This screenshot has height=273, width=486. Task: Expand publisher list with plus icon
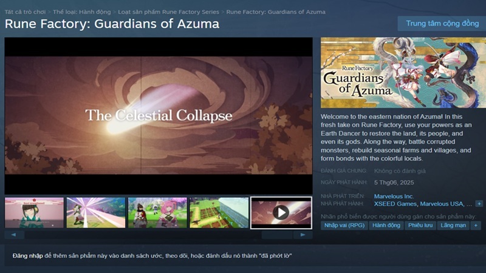pos(479,204)
